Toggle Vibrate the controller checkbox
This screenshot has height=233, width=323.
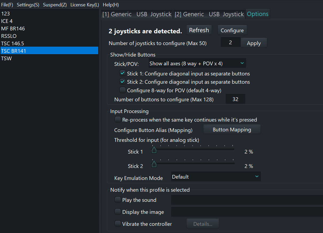click(118, 224)
